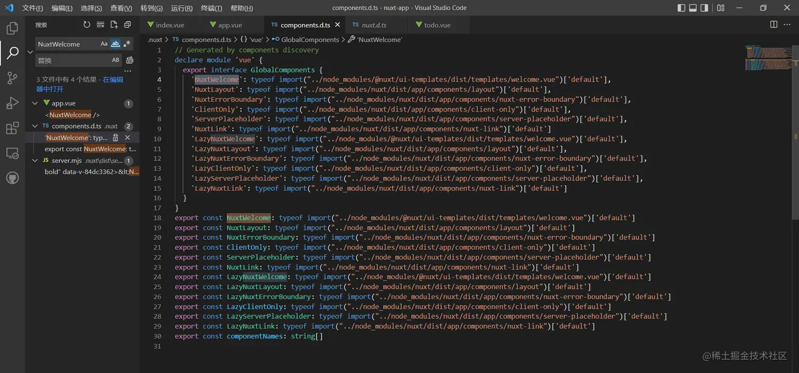
Task: Toggle Preserve Case in the replace box
Action: coord(116,60)
